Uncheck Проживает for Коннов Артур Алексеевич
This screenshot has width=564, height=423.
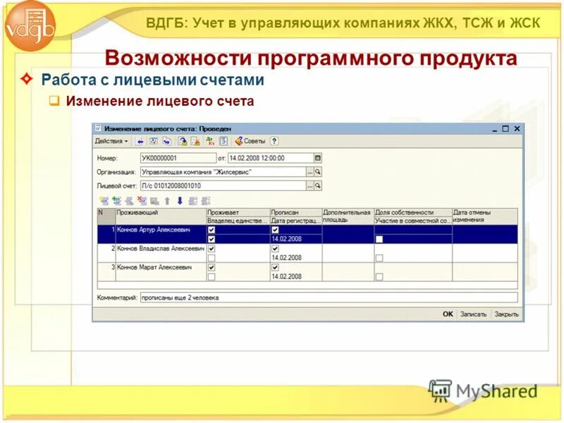pos(210,231)
